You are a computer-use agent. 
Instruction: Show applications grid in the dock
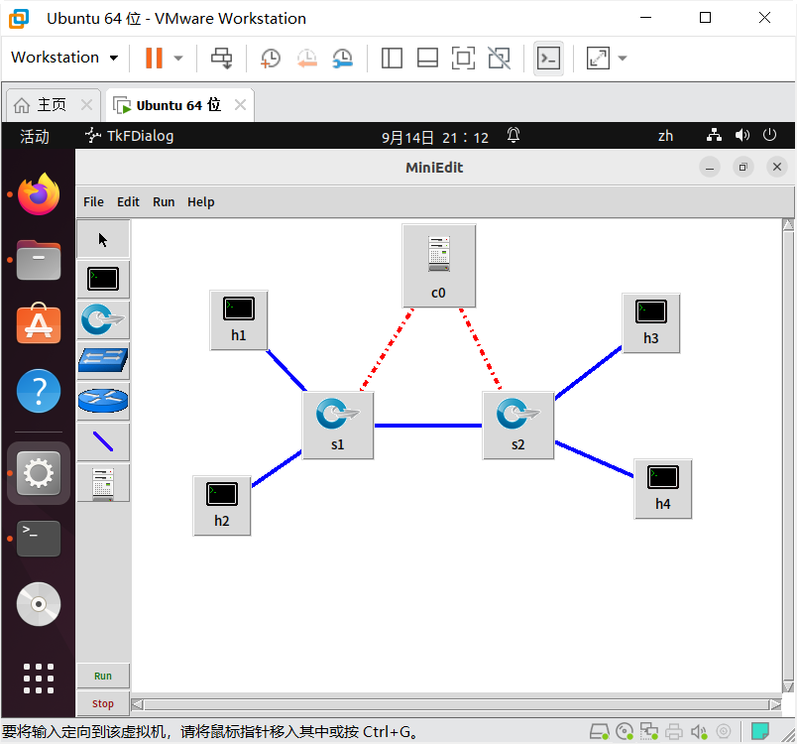[39, 679]
